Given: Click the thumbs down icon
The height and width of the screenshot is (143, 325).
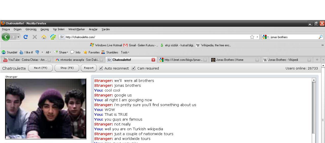Looking at the screenshot, I should 37,52.
